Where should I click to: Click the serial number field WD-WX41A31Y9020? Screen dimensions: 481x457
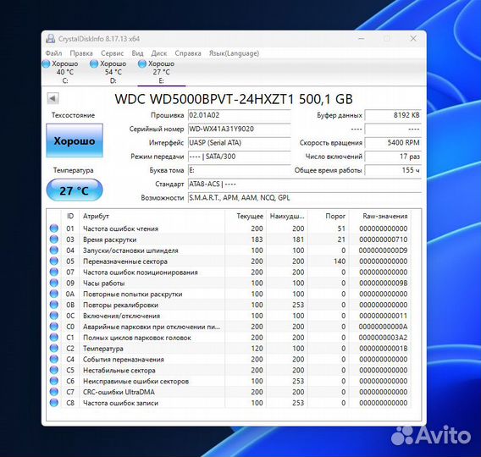pyautogui.click(x=240, y=129)
